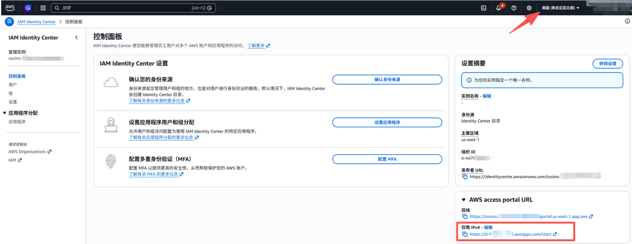Screen dimensions: 632x244
Task: Click the Amazon Q icon inside search box
Action: point(210,8)
